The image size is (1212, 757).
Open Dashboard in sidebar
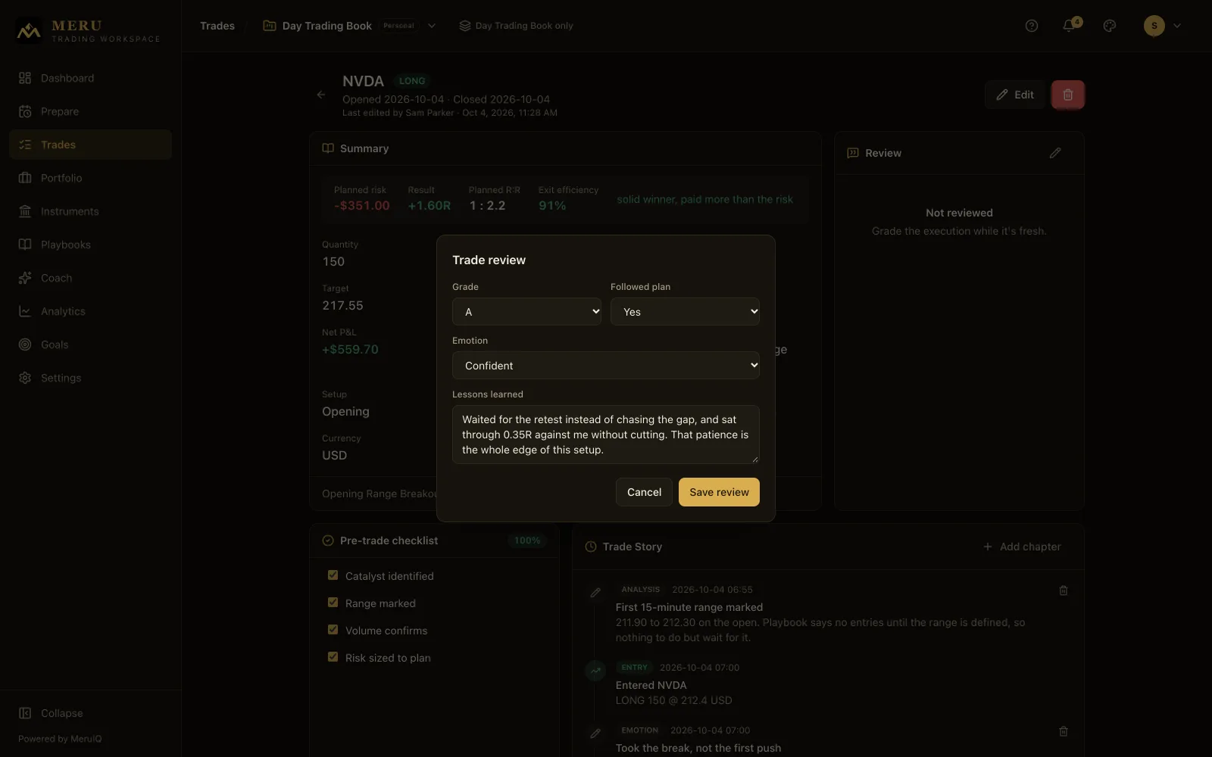tap(90, 78)
